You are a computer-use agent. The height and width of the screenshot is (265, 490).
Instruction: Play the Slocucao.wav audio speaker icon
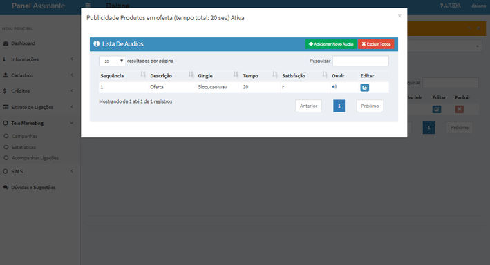[x=334, y=87]
